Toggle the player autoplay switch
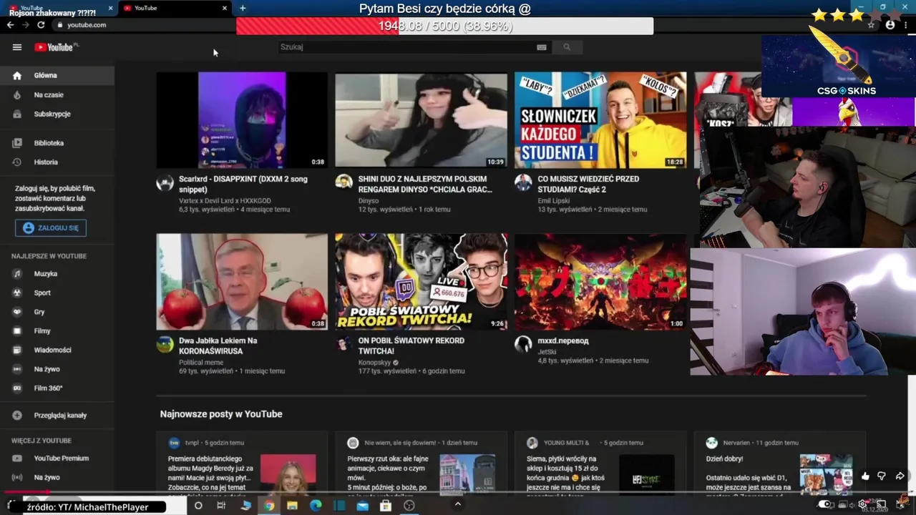The width and height of the screenshot is (916, 515). [x=825, y=504]
